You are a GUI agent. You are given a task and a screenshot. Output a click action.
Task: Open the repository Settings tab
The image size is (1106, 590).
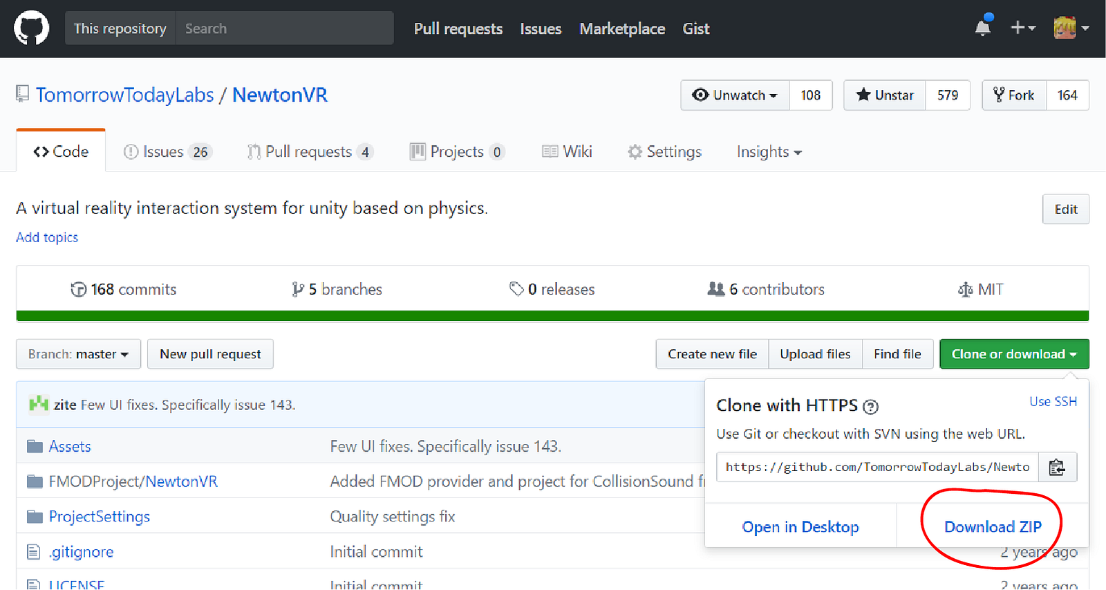tap(664, 151)
